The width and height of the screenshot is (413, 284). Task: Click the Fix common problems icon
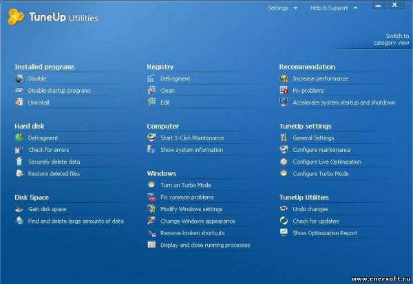coord(151,197)
